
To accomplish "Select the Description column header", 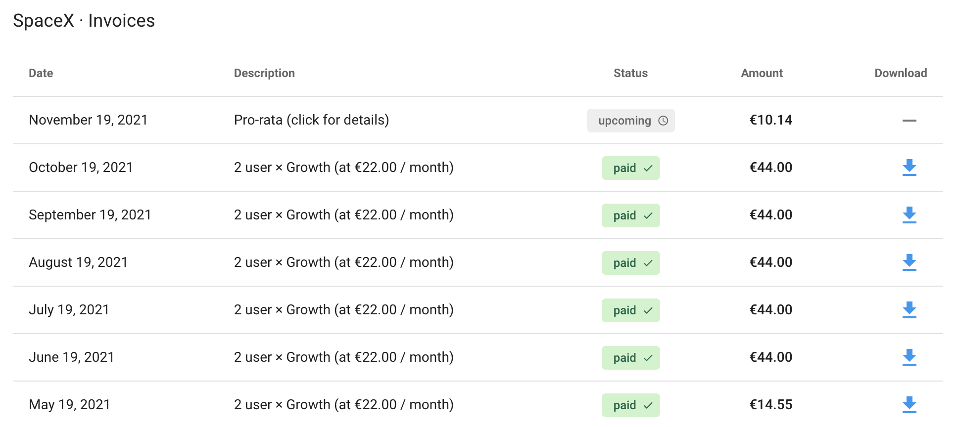I will click(264, 73).
